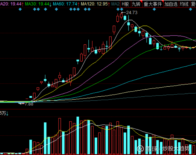Viewport: 196px width, 155px height.
Task: Click the rightmost blue diamond event marker
Action: (190, 9)
